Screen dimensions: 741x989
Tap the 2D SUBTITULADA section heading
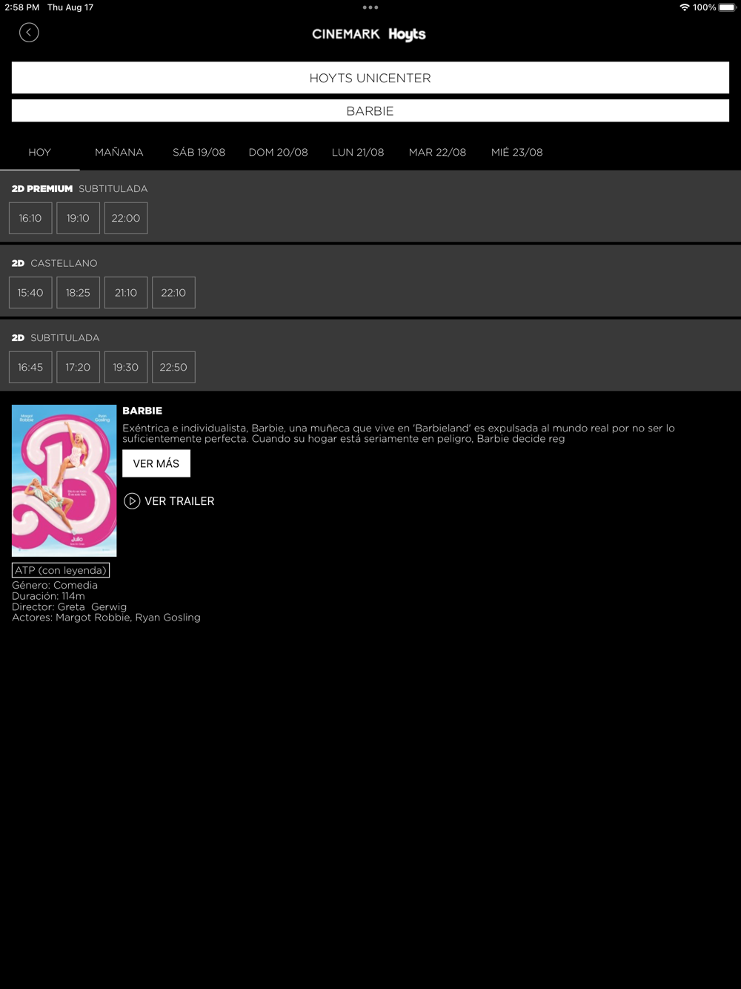[x=56, y=338]
